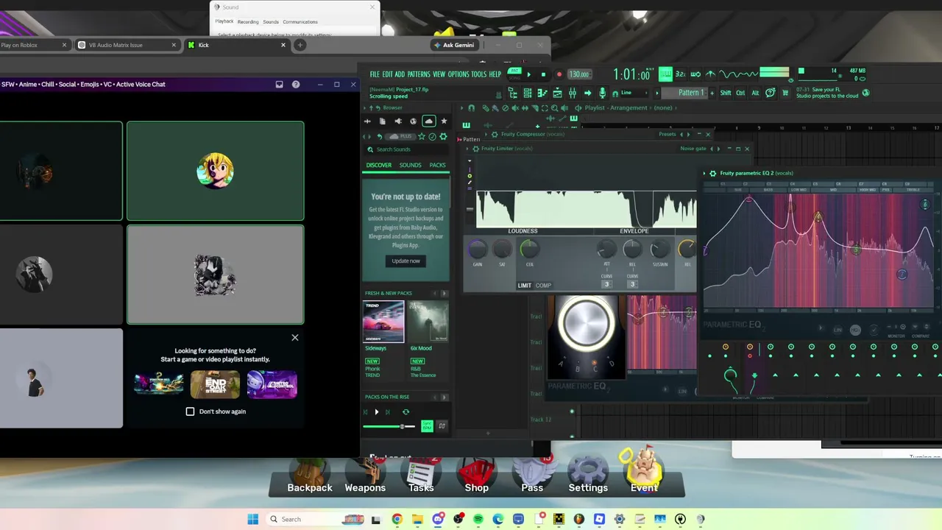The width and height of the screenshot is (942, 530).
Task: Open the FL Studio FILE menu
Action: 375,74
